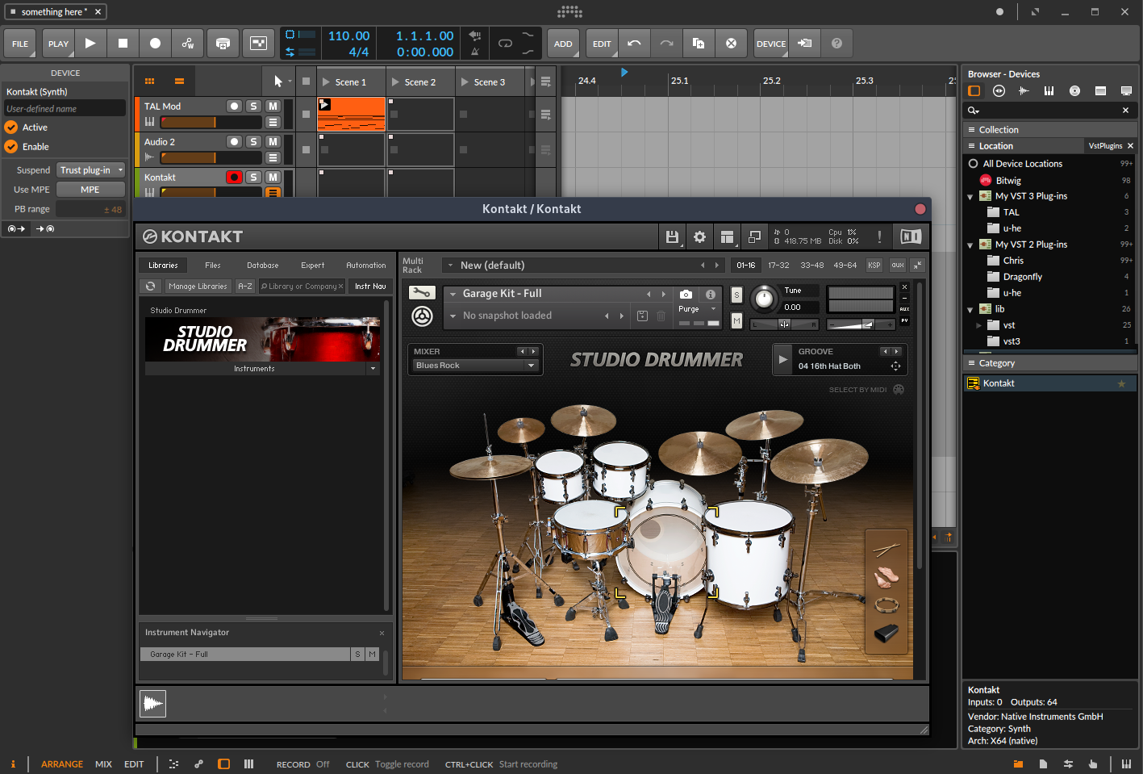This screenshot has height=774, width=1143.
Task: Click the NI logo in Kontakt's header
Action: [x=911, y=236]
